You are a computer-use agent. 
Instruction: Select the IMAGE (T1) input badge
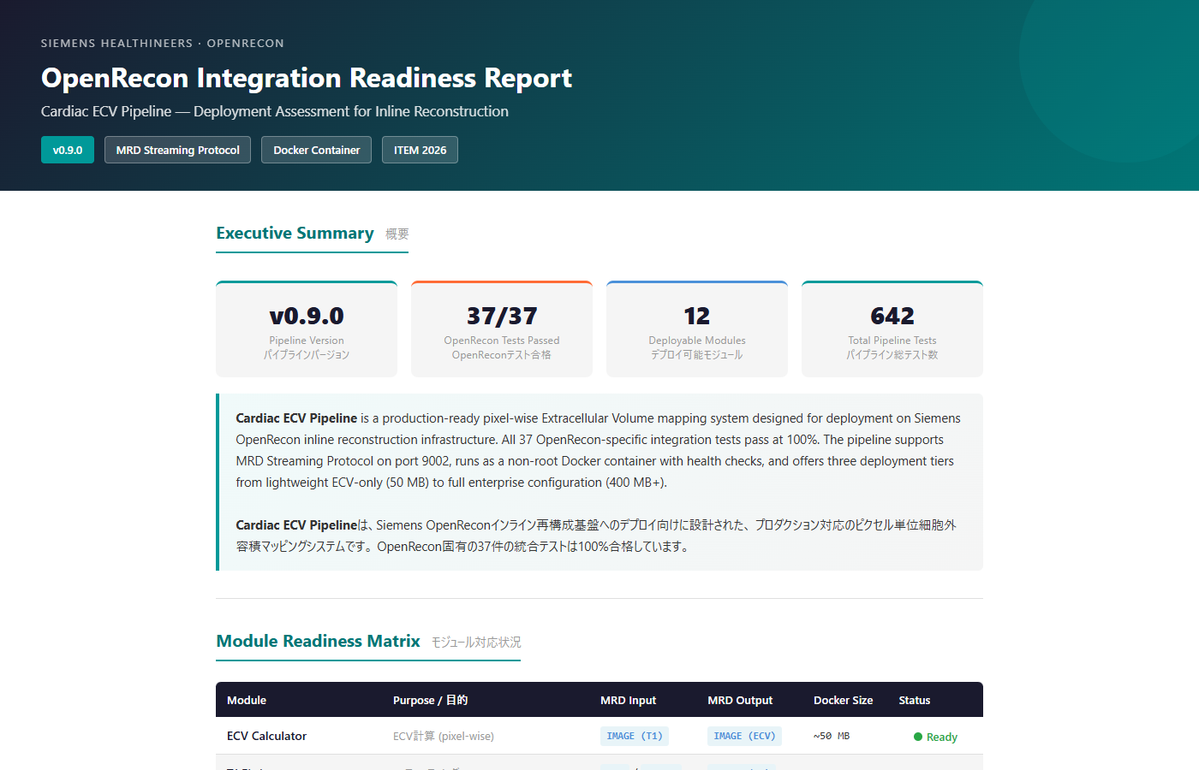pyautogui.click(x=634, y=736)
